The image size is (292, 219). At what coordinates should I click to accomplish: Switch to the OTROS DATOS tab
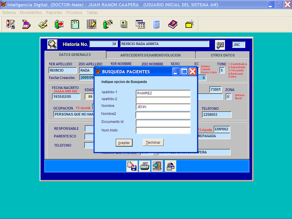tap(222, 55)
